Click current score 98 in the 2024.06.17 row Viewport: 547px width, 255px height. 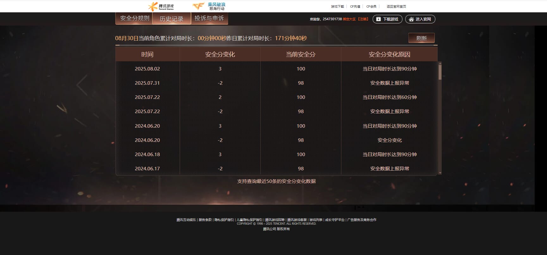[301, 169]
